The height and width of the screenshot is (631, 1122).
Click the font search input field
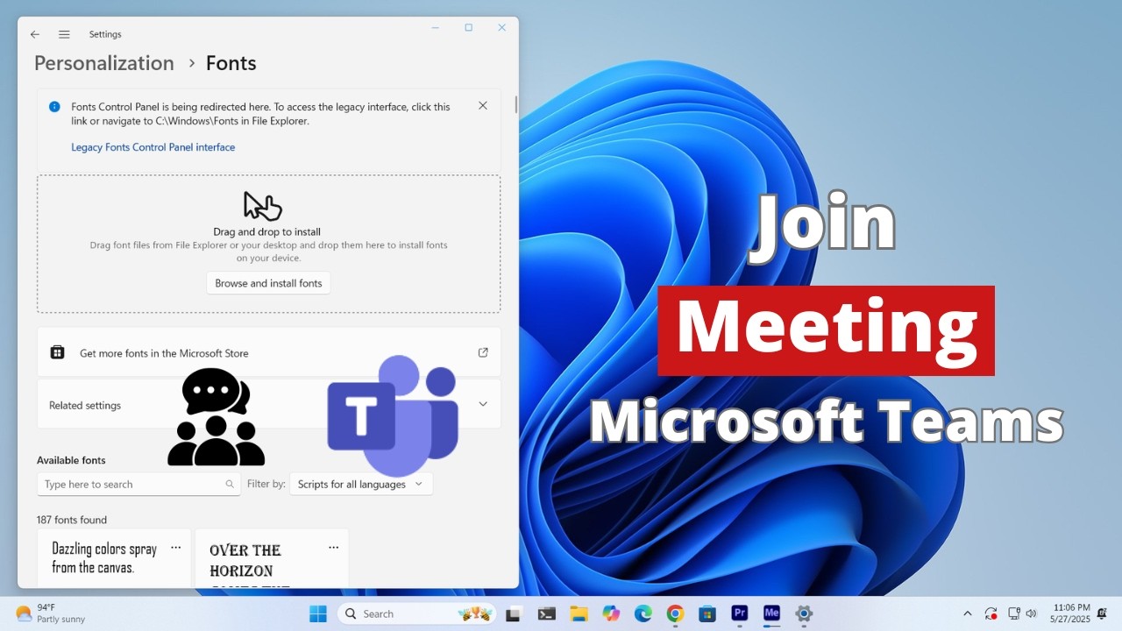[138, 484]
